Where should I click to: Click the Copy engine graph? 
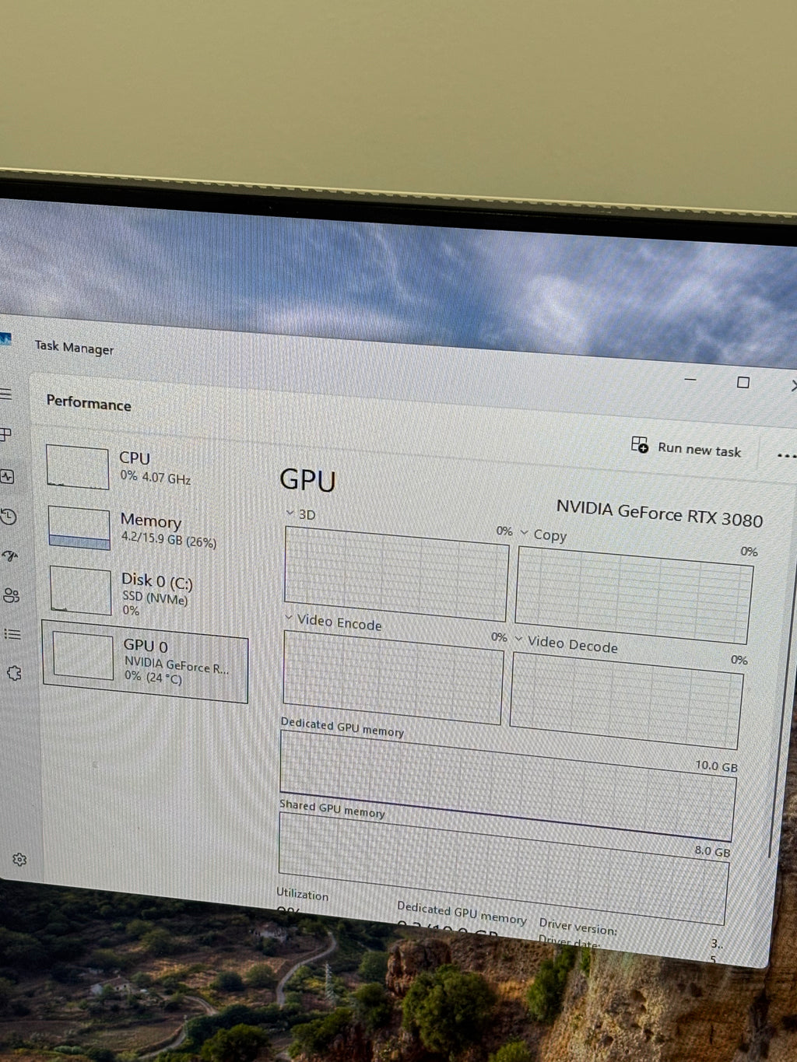coord(634,595)
